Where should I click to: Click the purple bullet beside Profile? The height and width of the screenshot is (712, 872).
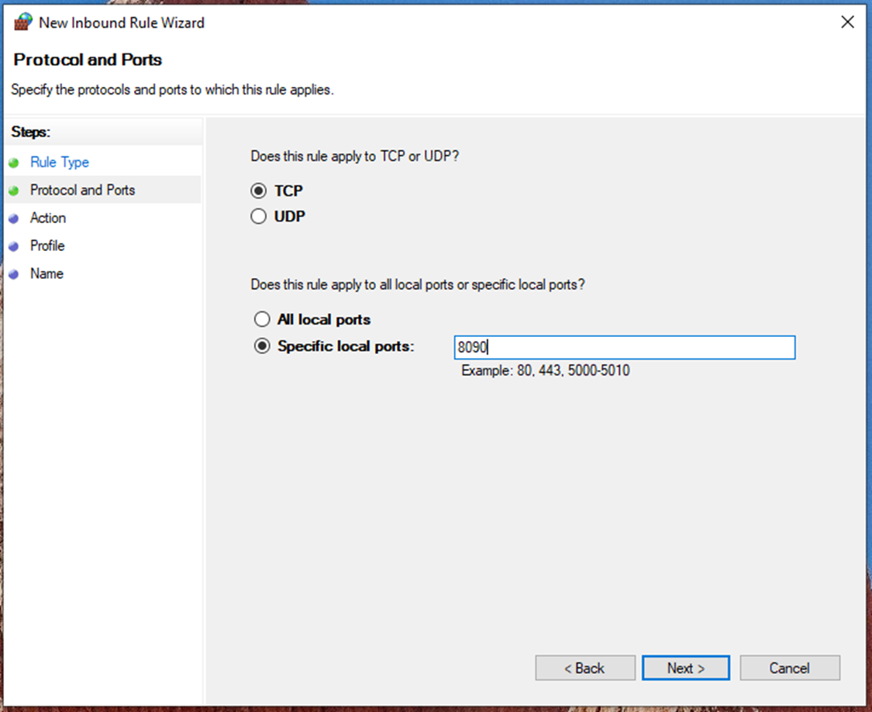click(14, 246)
